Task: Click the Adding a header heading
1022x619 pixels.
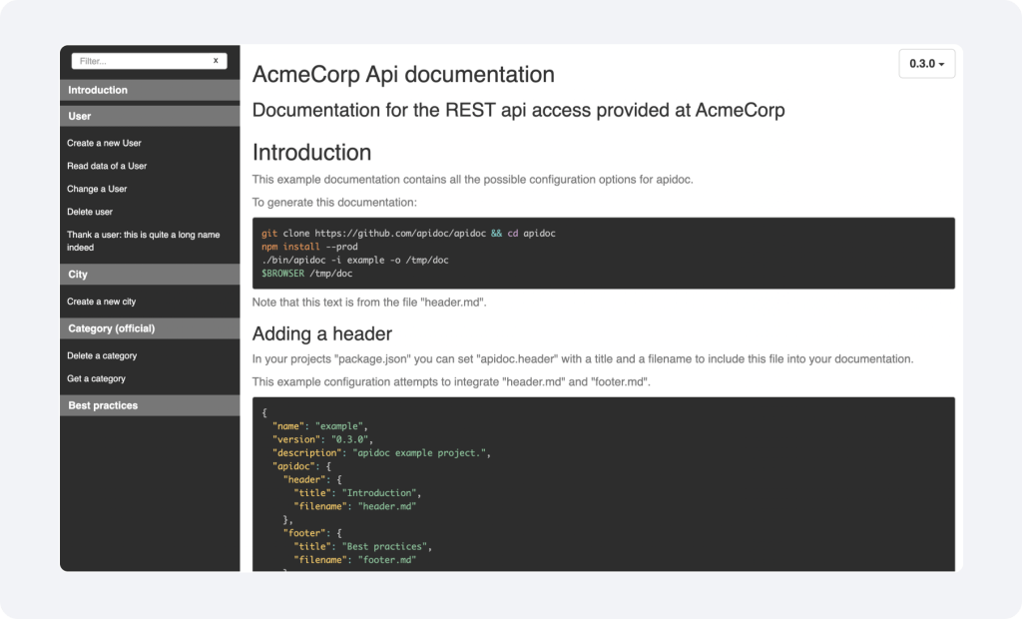Action: (x=322, y=333)
